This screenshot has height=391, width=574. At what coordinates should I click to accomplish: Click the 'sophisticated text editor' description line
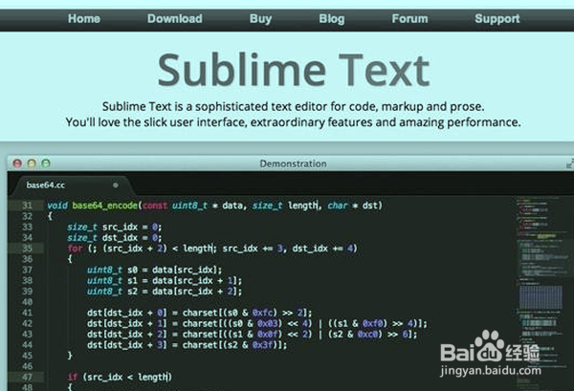click(x=294, y=106)
